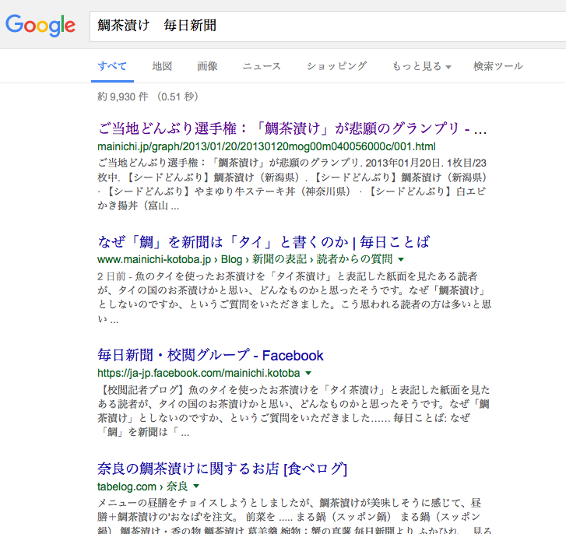566x534 pixels.
Task: Switch to the 地図 tab
Action: [x=162, y=66]
